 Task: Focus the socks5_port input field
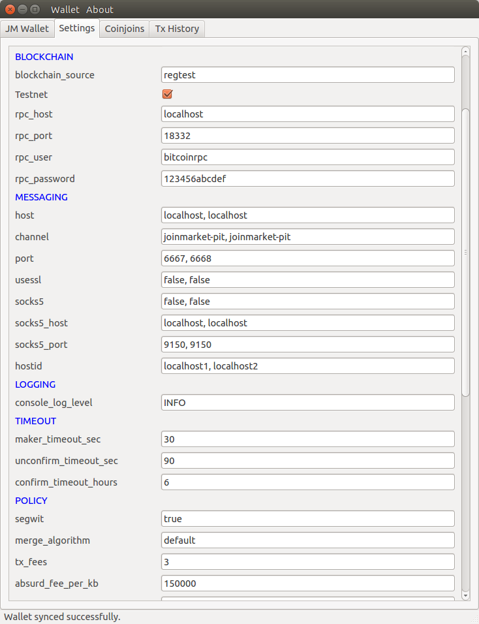click(307, 344)
